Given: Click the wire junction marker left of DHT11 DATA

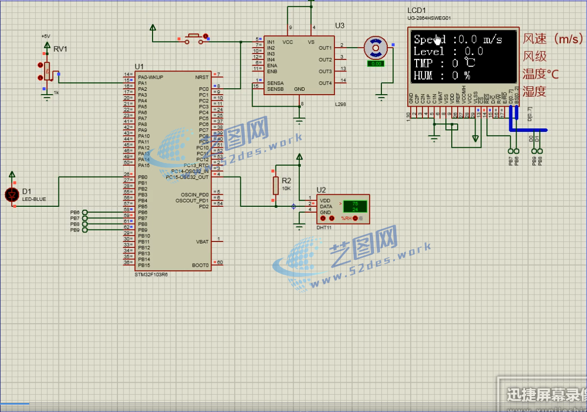Looking at the screenshot, I should tap(293, 206).
